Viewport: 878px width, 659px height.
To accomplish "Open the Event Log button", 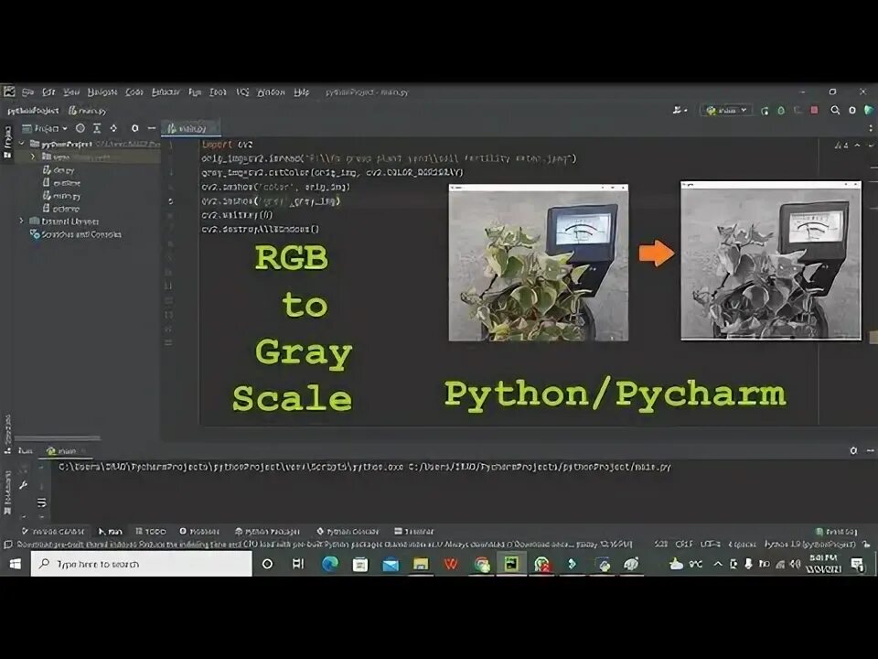I will [837, 531].
